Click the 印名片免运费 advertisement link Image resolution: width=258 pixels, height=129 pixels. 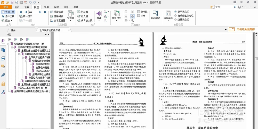(242, 29)
